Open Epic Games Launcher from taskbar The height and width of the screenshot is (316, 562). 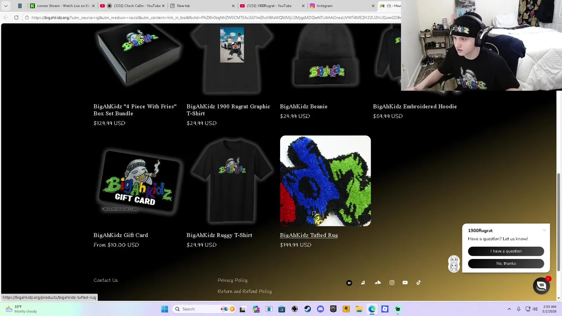point(333,309)
